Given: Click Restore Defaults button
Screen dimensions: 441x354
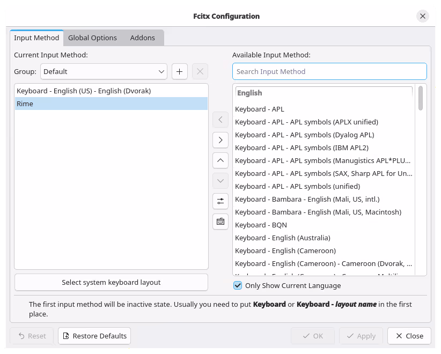Looking at the screenshot, I should coord(94,336).
